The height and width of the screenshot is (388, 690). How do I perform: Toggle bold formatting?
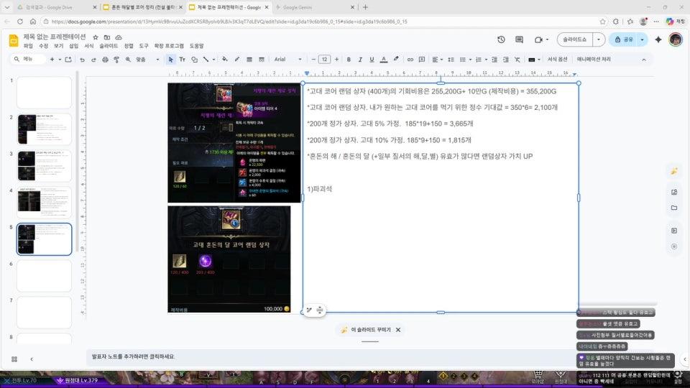tap(347, 60)
